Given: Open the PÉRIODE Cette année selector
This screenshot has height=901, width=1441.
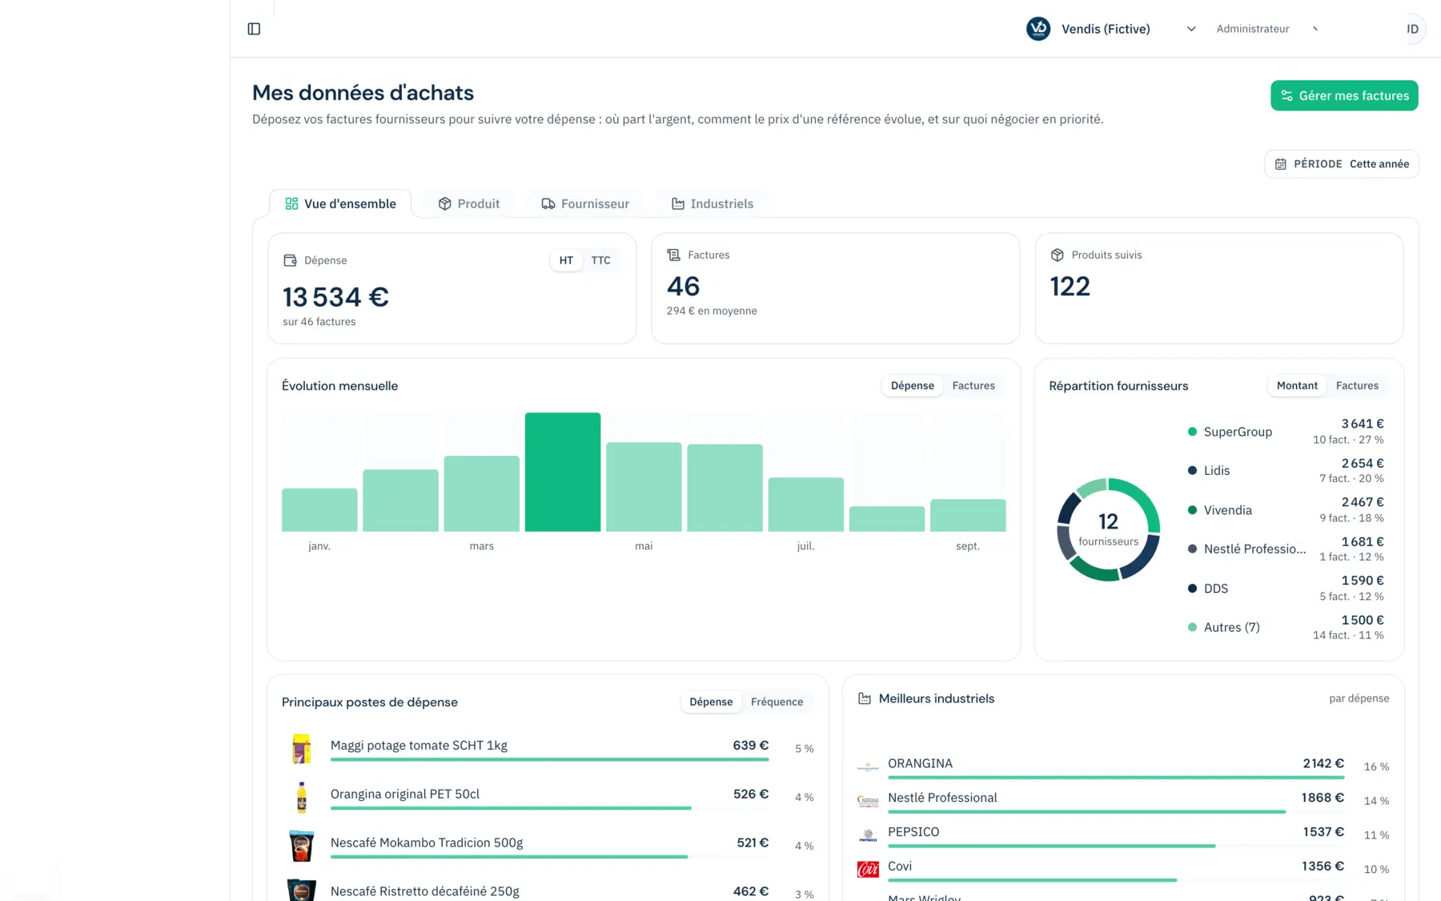Looking at the screenshot, I should (1342, 164).
